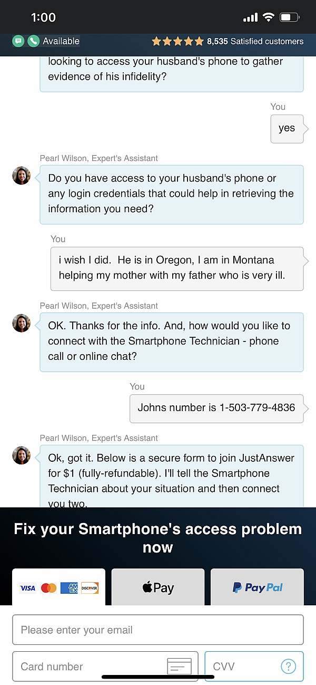Check the Wi-Fi status icon

(x=269, y=17)
